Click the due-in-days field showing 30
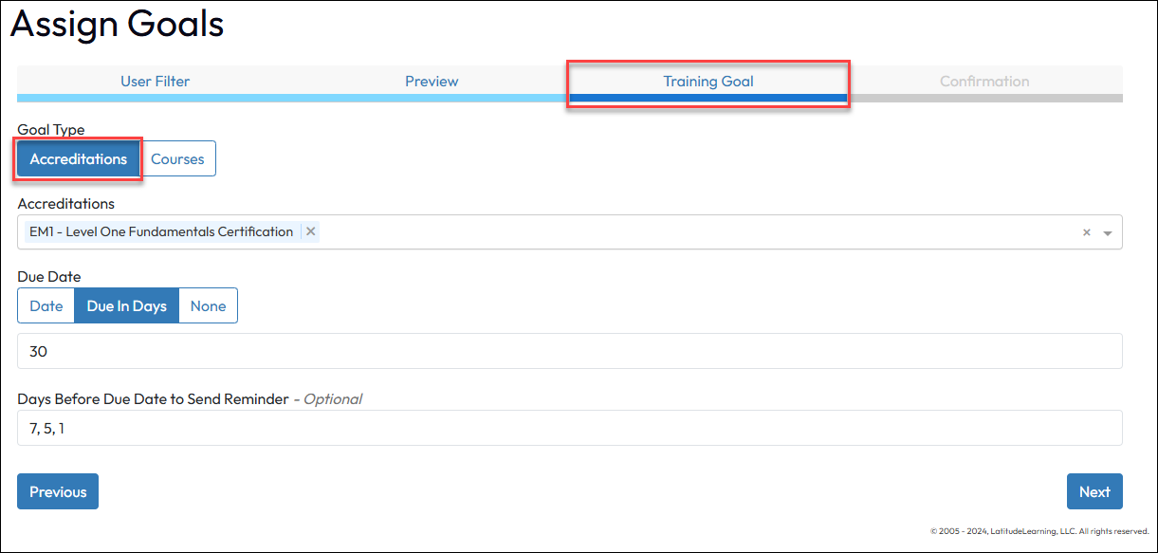This screenshot has height=553, width=1158. [569, 351]
